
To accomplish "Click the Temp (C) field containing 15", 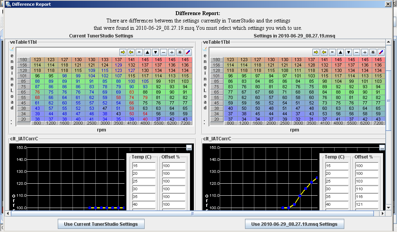I will click(x=143, y=165).
